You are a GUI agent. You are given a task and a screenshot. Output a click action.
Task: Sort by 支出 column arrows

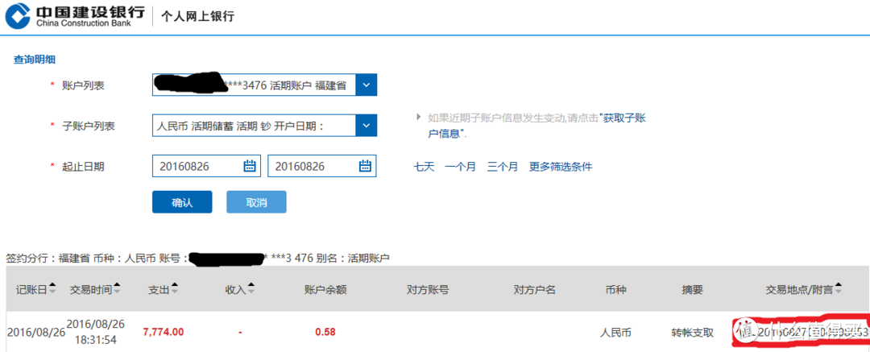tap(175, 288)
